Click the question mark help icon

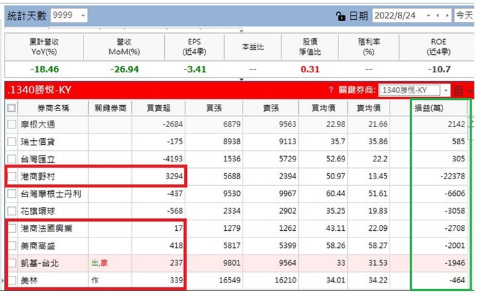[331, 90]
